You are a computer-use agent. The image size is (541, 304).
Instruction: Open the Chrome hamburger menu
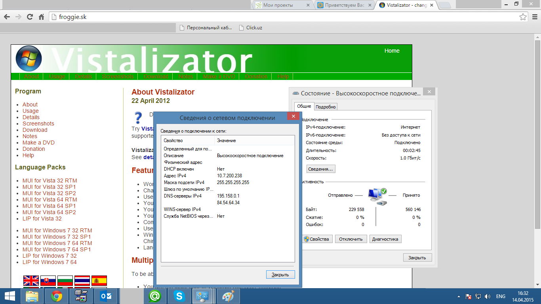pos(535,17)
